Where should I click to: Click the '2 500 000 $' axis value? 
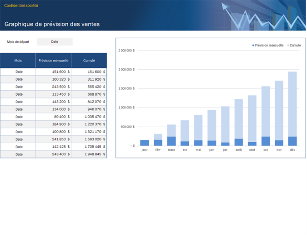[x=126, y=51]
